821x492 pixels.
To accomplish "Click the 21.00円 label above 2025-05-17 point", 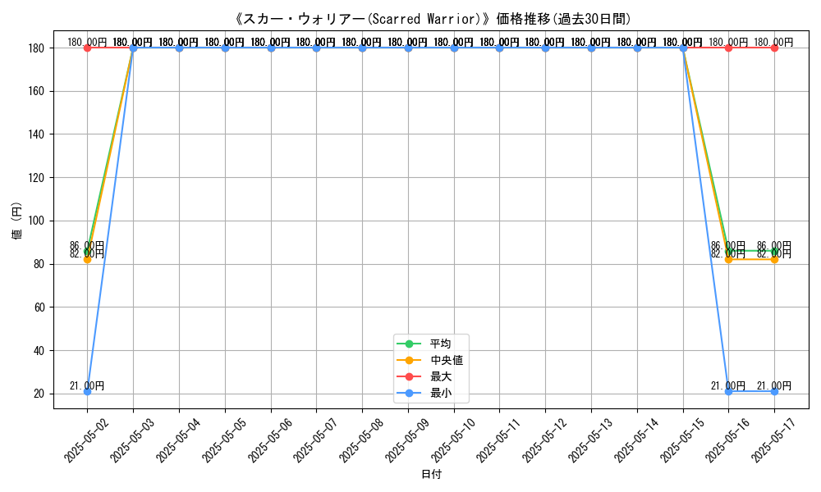I will [774, 386].
